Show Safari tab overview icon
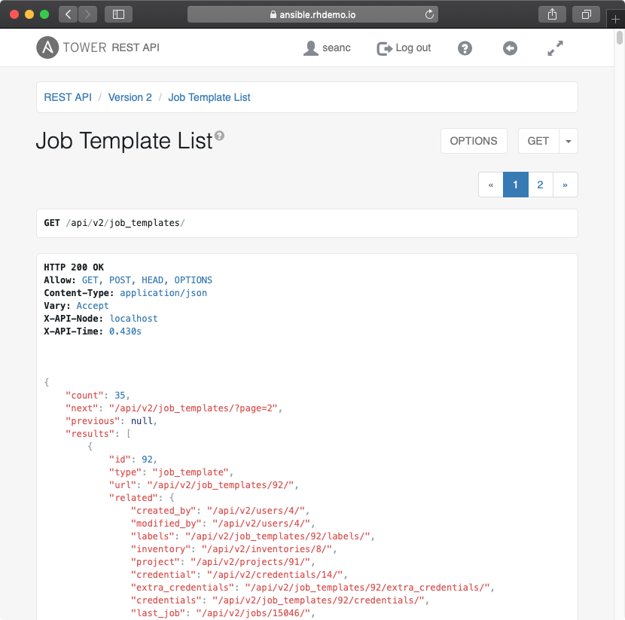The height and width of the screenshot is (620, 625). [x=585, y=14]
